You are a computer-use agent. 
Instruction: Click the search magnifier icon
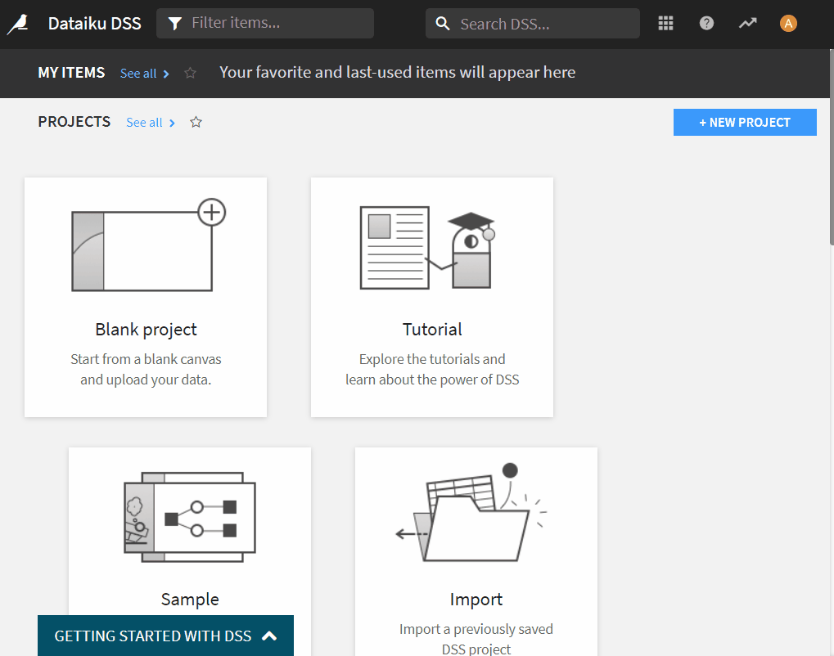[443, 24]
